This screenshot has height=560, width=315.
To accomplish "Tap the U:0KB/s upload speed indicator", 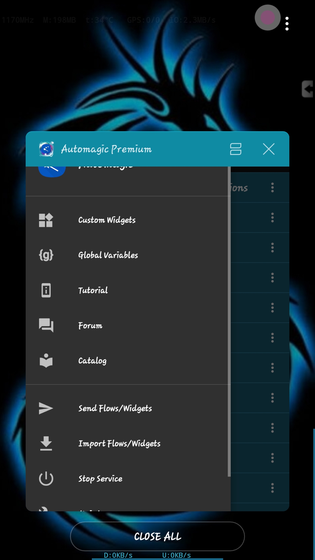I will (x=176, y=555).
